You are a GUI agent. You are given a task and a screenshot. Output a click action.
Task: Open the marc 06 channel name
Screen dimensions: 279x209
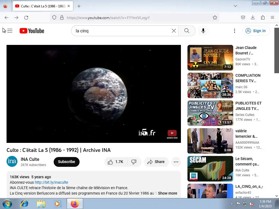[x=241, y=87]
